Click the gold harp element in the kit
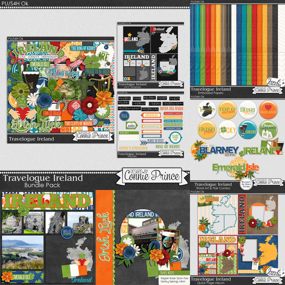Screen dimensions: 285x285 [x=101, y=84]
